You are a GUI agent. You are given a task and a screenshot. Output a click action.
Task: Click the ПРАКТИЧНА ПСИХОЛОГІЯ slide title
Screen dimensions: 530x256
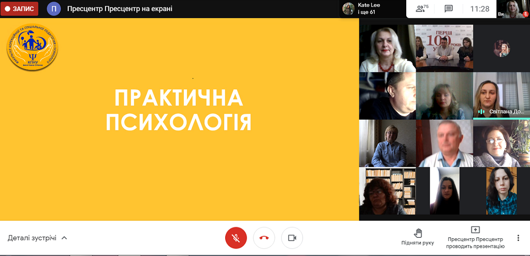(x=179, y=110)
